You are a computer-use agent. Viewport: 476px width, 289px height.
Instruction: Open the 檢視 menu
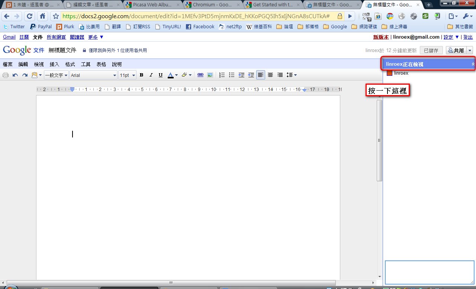pos(39,64)
